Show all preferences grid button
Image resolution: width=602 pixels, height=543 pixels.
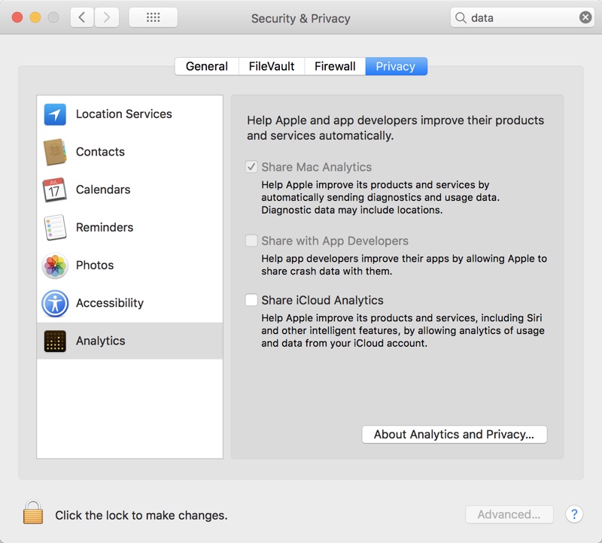[x=153, y=17]
